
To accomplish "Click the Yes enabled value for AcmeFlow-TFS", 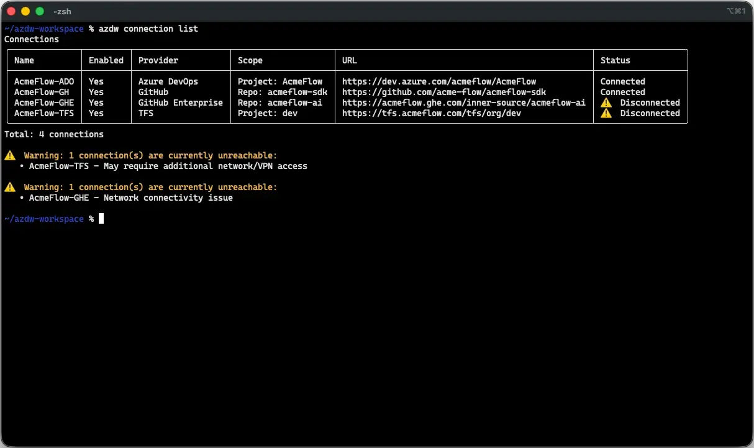I will (x=96, y=113).
